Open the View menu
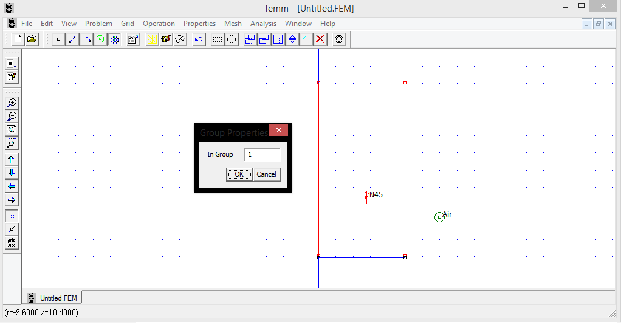The height and width of the screenshot is (323, 621). tap(69, 24)
